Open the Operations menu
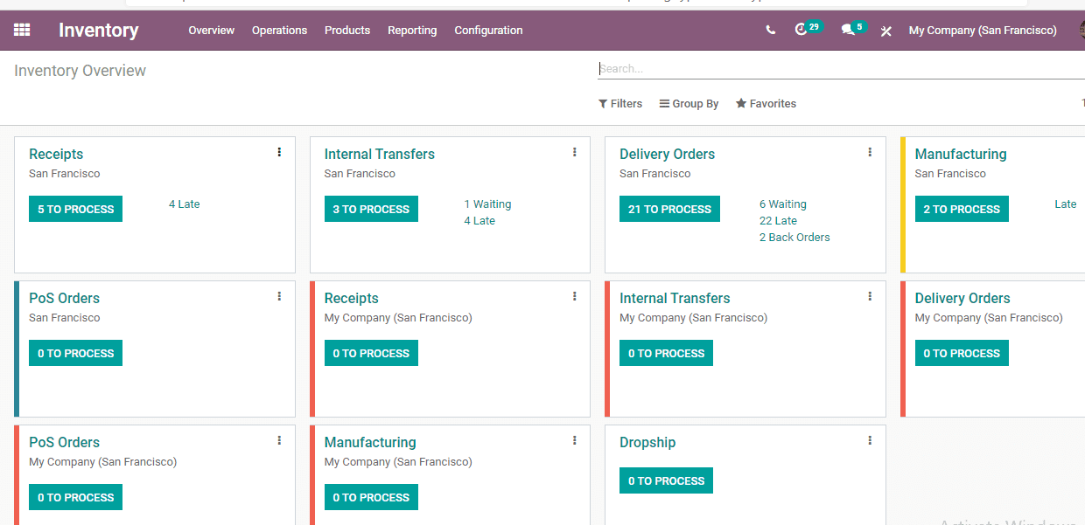 pos(279,30)
